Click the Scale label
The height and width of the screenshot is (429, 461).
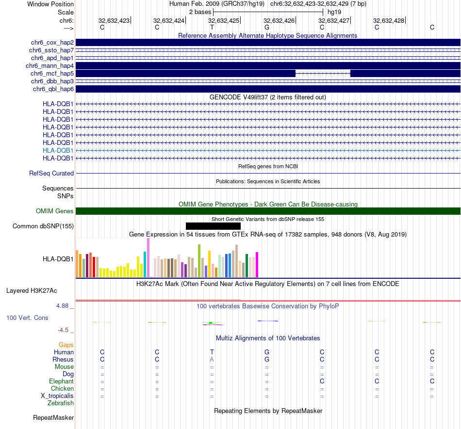66,12
